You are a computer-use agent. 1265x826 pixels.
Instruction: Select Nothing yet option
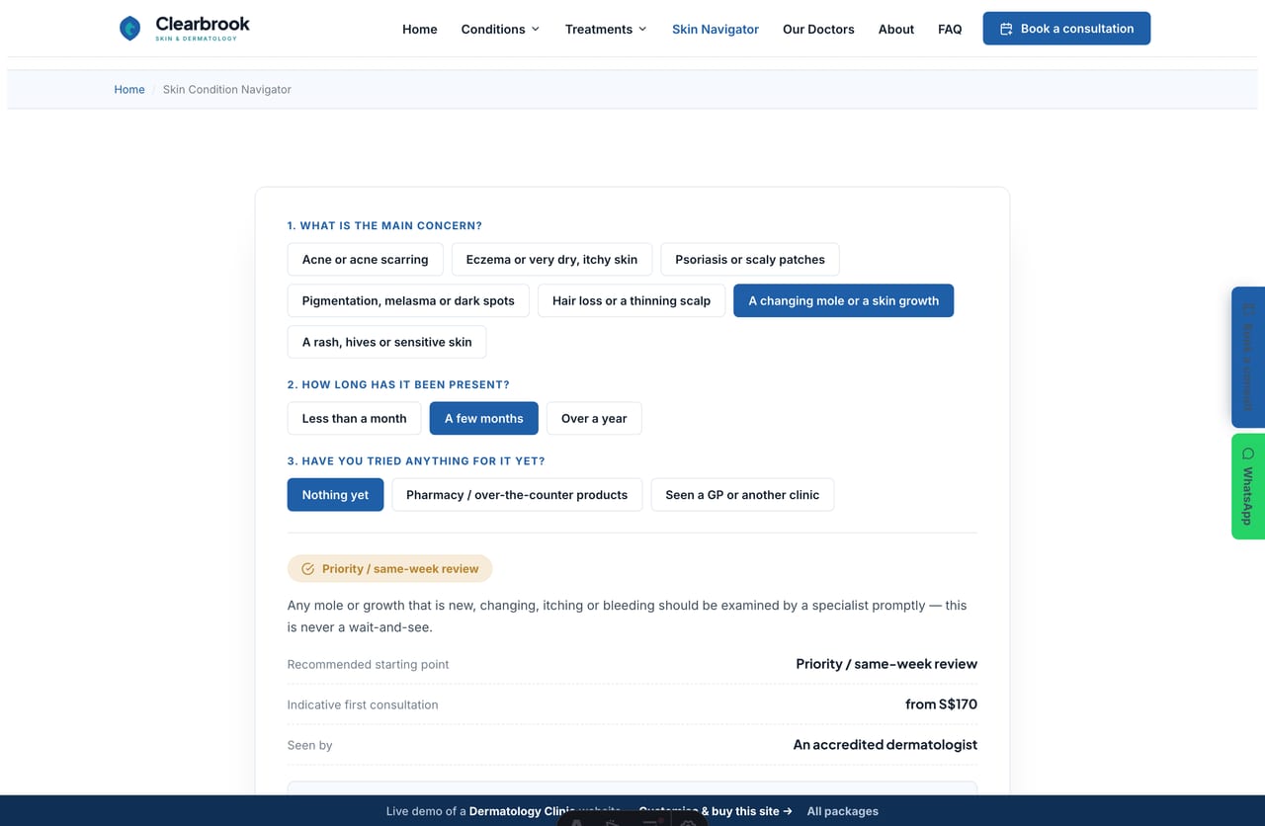click(335, 495)
